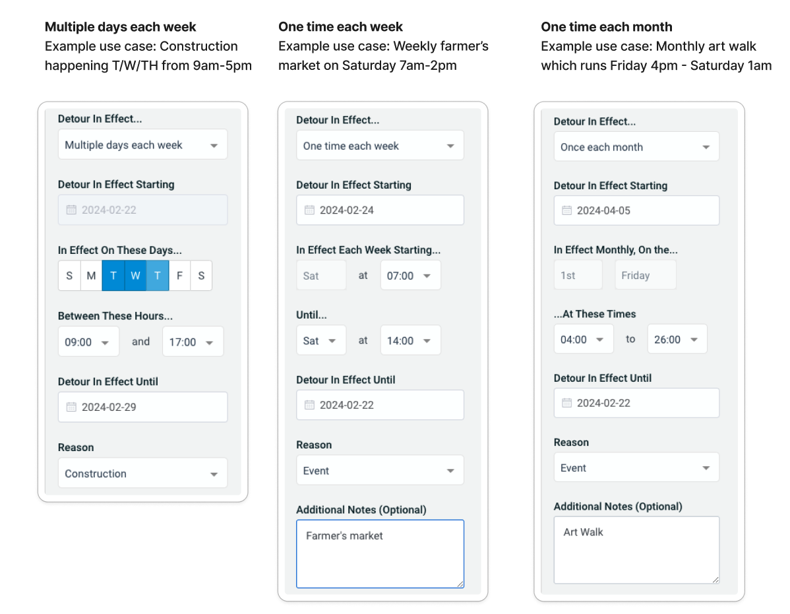Viewport: 790px width, 614px height.
Task: Open the Sat day dropdown under Until
Action: (320, 341)
